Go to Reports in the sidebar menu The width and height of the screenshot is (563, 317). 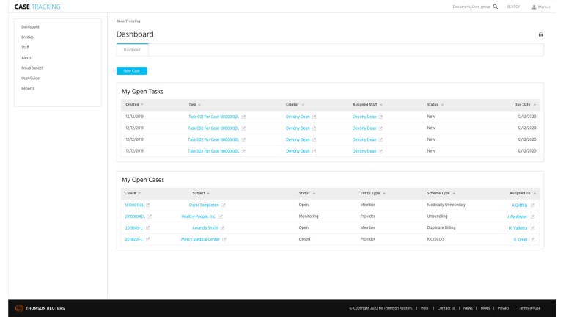coord(28,88)
